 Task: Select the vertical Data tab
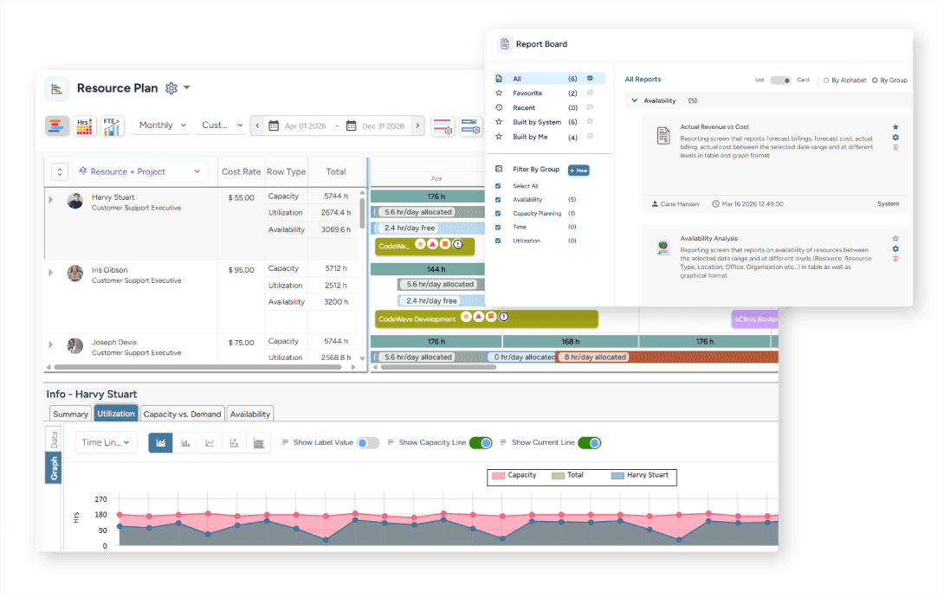54,440
